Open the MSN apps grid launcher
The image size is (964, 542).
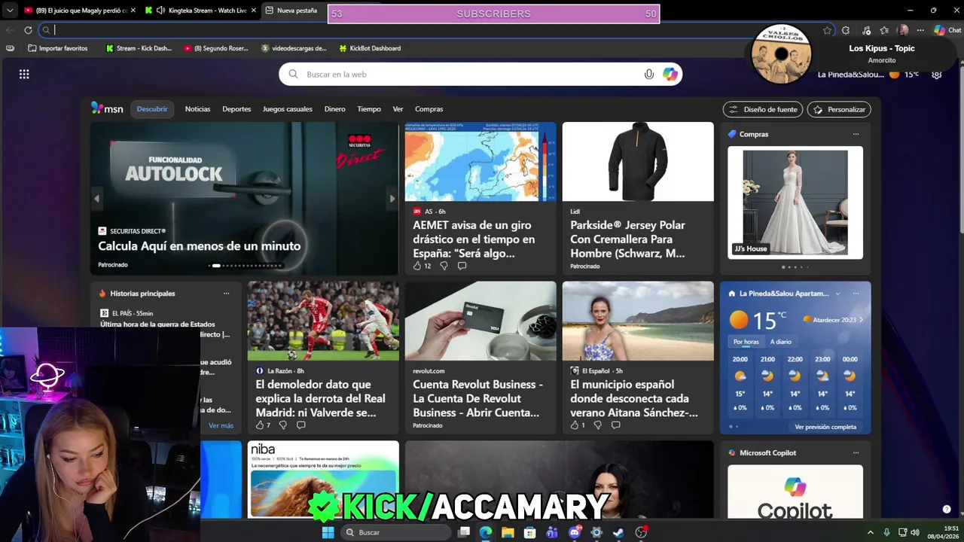pyautogui.click(x=24, y=74)
